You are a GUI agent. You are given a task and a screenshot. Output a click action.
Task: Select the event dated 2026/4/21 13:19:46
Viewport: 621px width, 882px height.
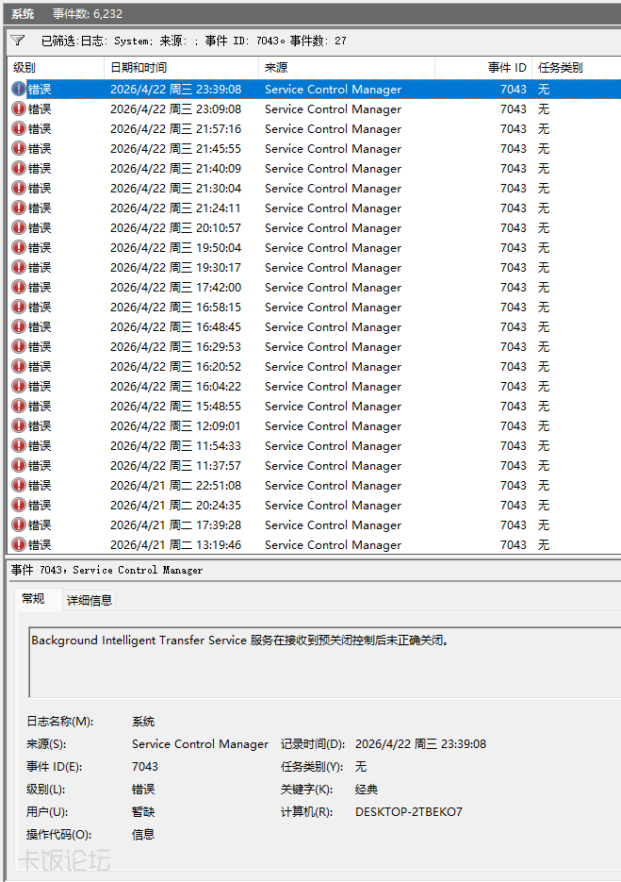point(314,544)
